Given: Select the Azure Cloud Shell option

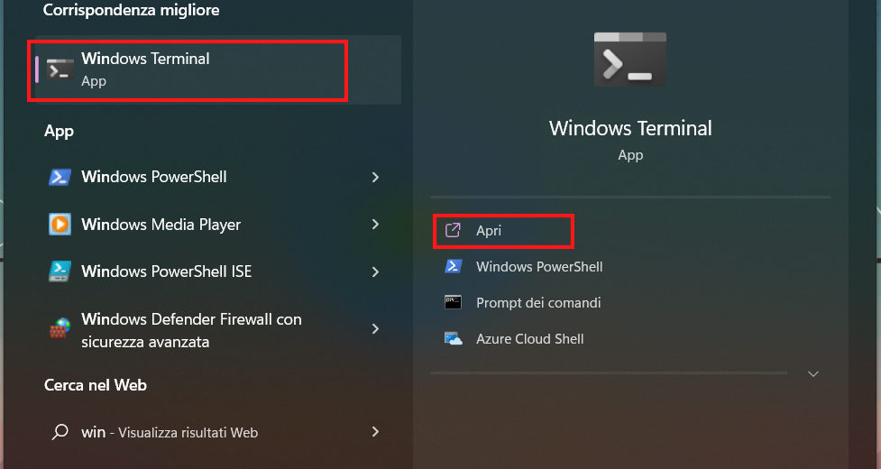Looking at the screenshot, I should (x=529, y=339).
